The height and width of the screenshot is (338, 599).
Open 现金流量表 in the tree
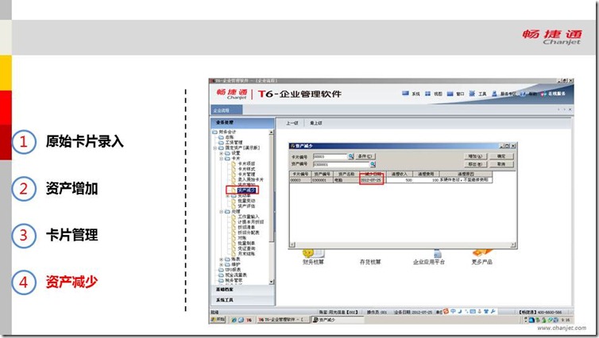(233, 275)
